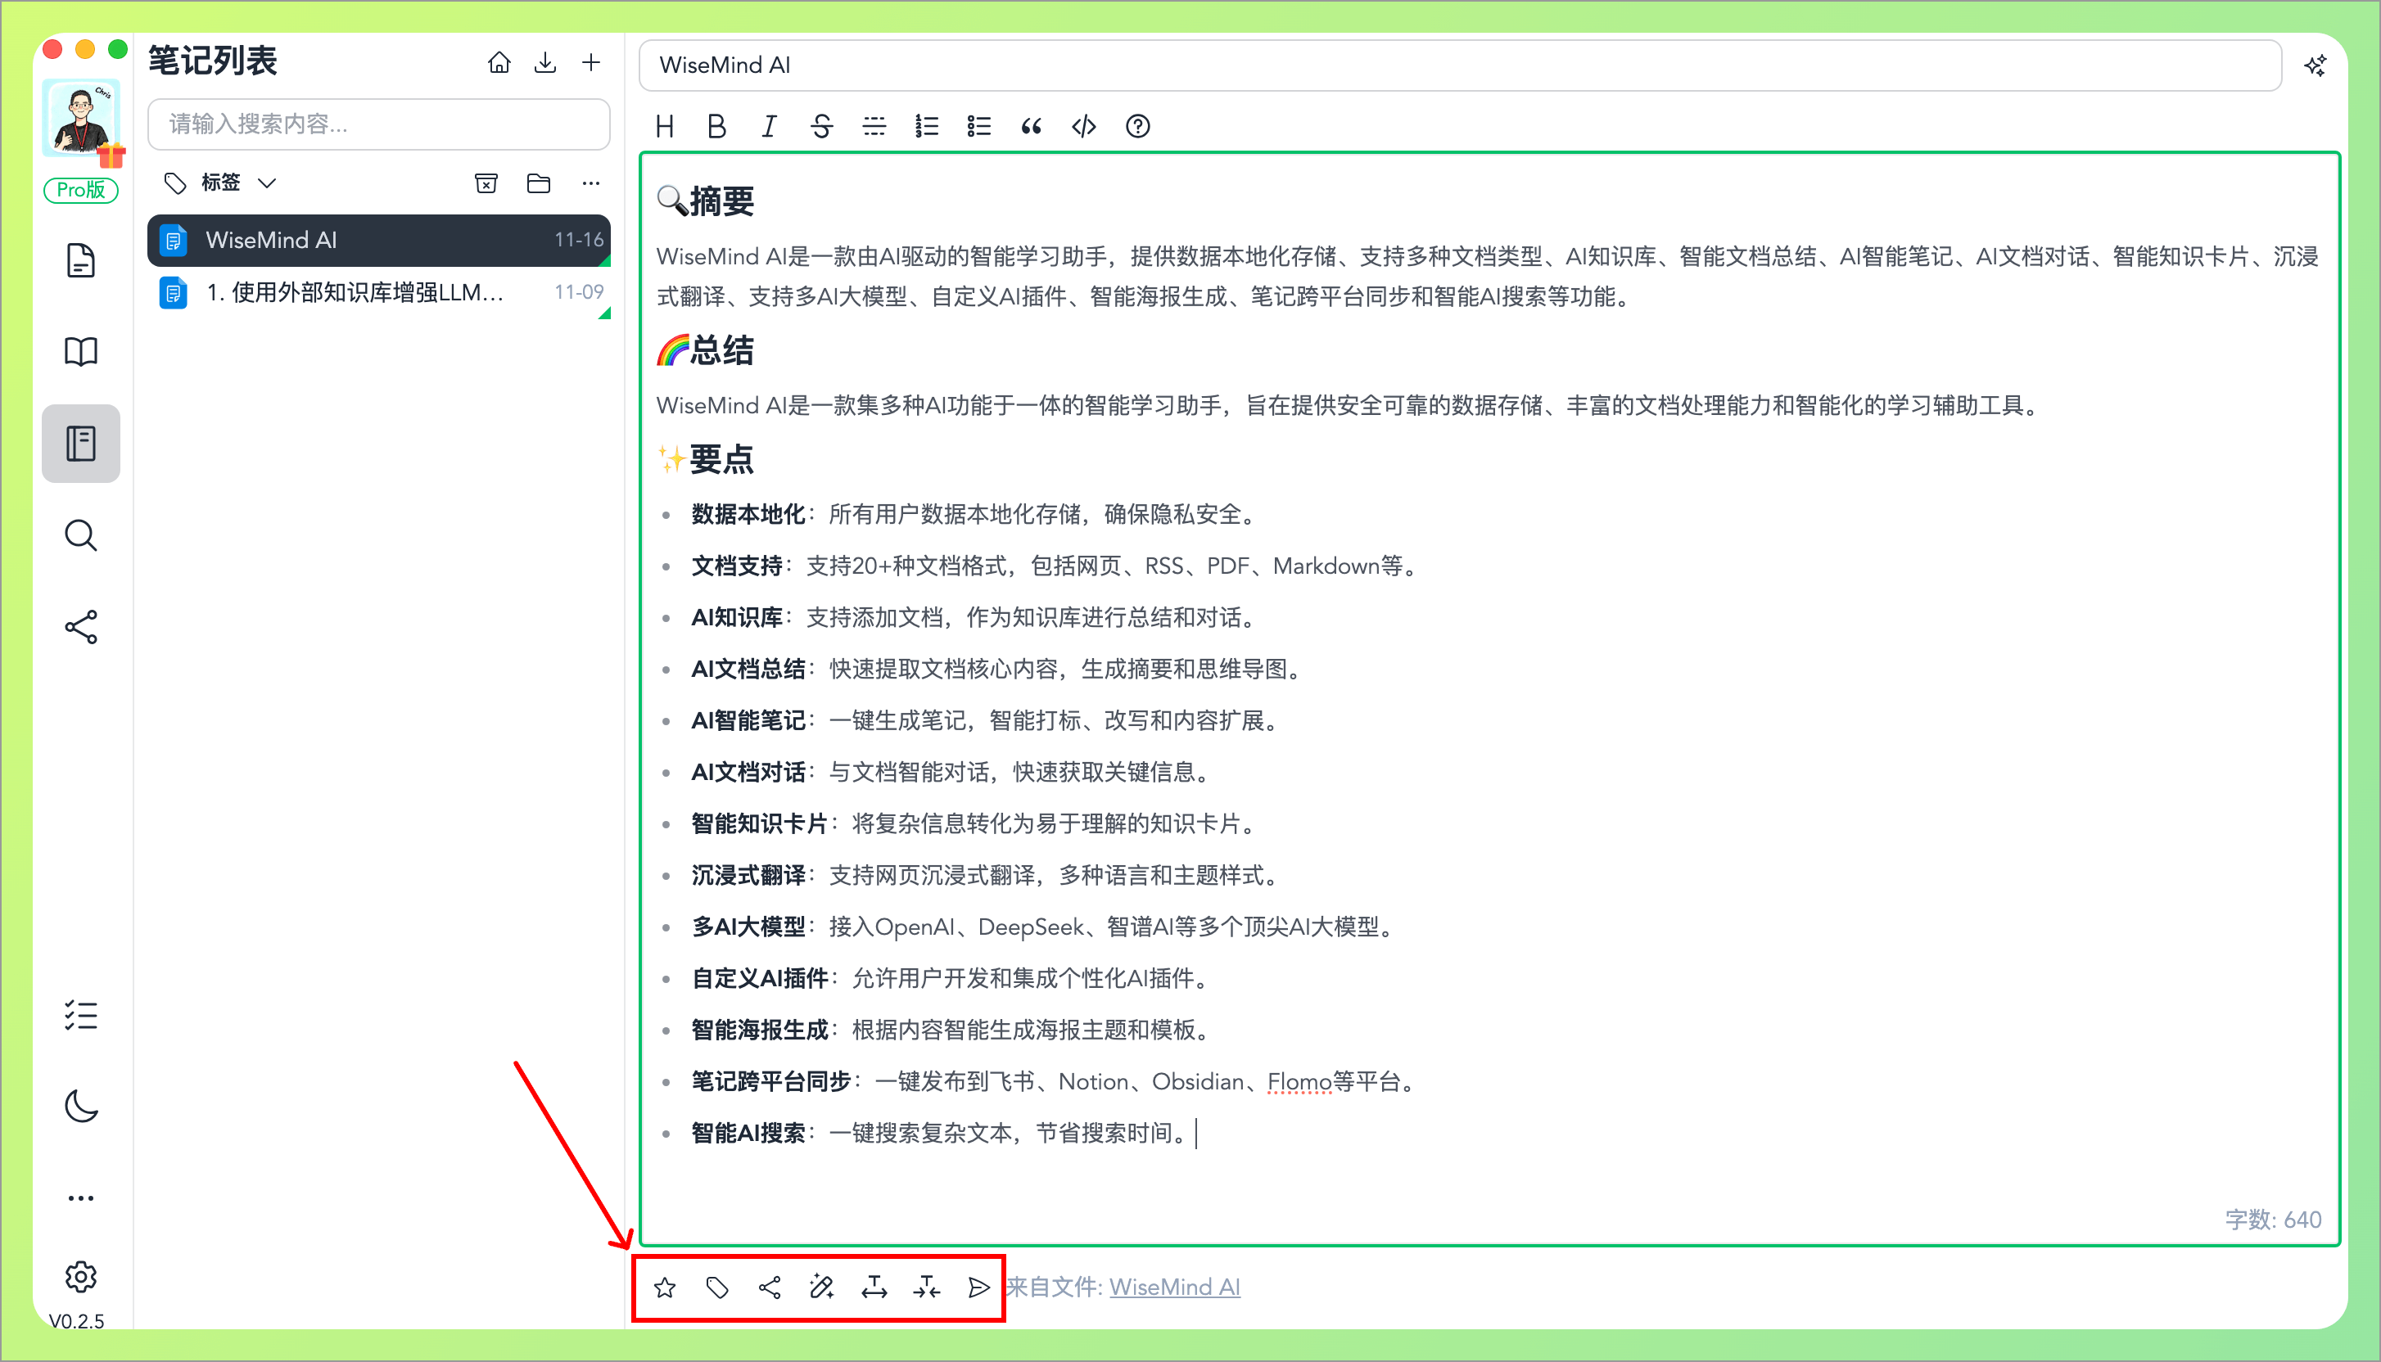Select the AI rewrite pencil tool

click(822, 1288)
